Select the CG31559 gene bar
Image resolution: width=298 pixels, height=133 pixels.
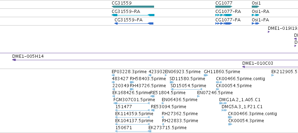133,7
